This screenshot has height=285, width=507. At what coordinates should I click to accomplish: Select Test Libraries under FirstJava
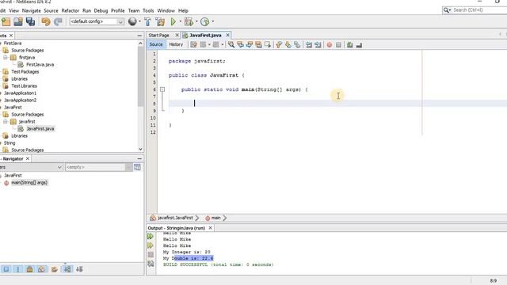[x=24, y=86]
